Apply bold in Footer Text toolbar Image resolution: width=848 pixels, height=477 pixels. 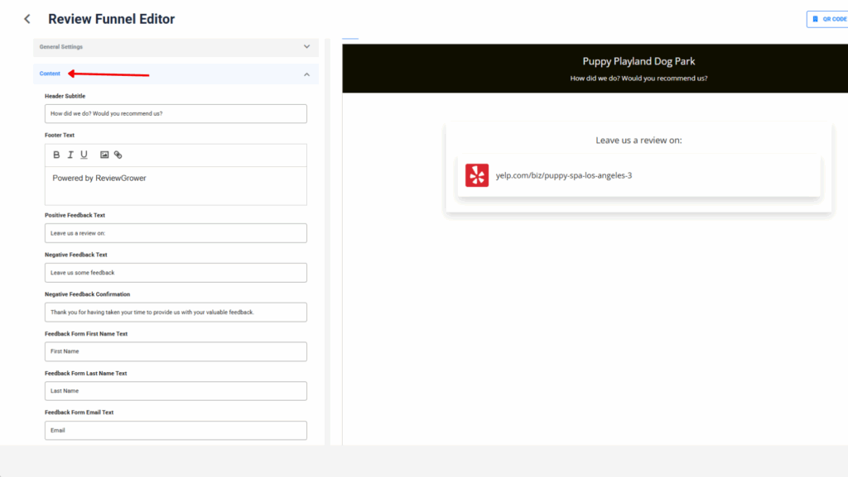click(56, 155)
